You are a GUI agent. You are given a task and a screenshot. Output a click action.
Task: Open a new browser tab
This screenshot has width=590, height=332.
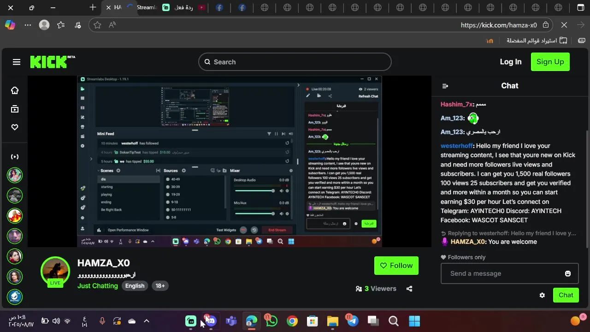93,7
